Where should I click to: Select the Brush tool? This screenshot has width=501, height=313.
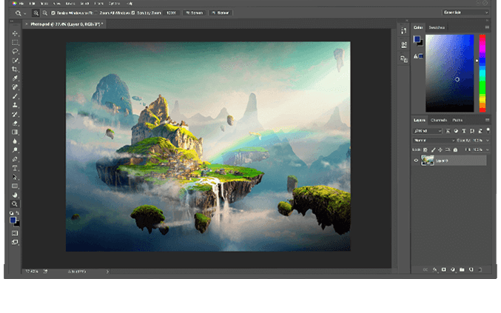click(x=15, y=95)
